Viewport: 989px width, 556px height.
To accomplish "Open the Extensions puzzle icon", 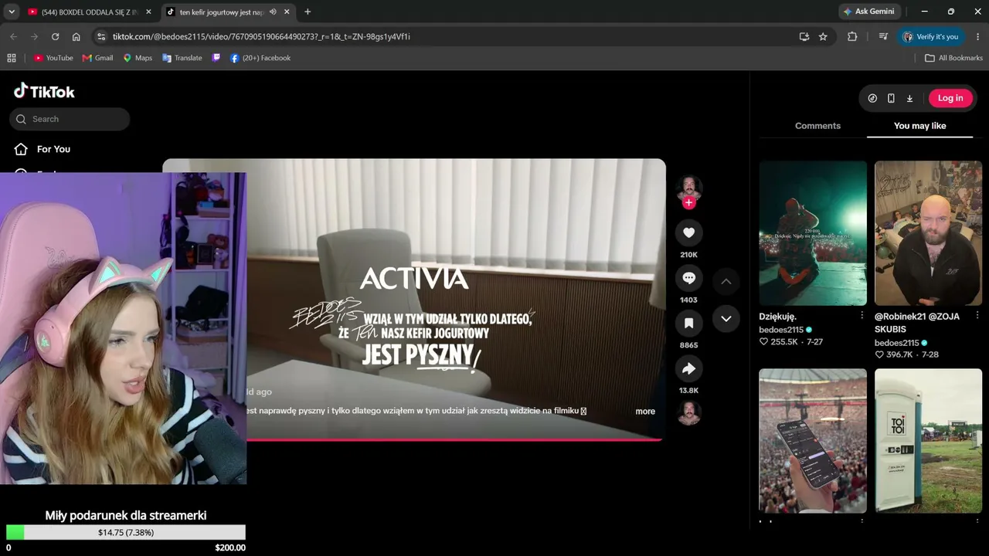I will coord(852,36).
